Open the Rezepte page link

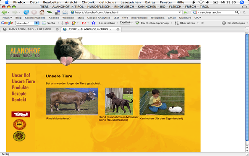click(x=19, y=93)
